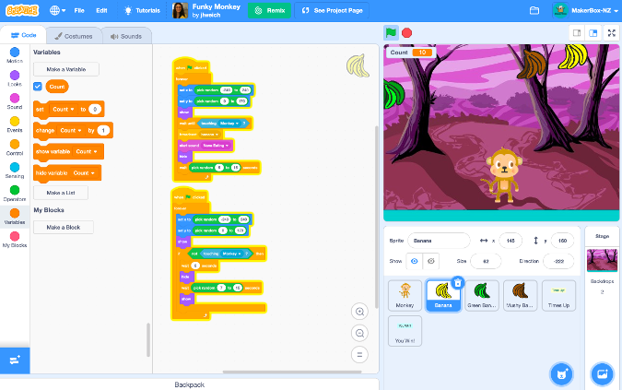Click the green flag to start project
This screenshot has height=390, width=622.
(x=391, y=33)
